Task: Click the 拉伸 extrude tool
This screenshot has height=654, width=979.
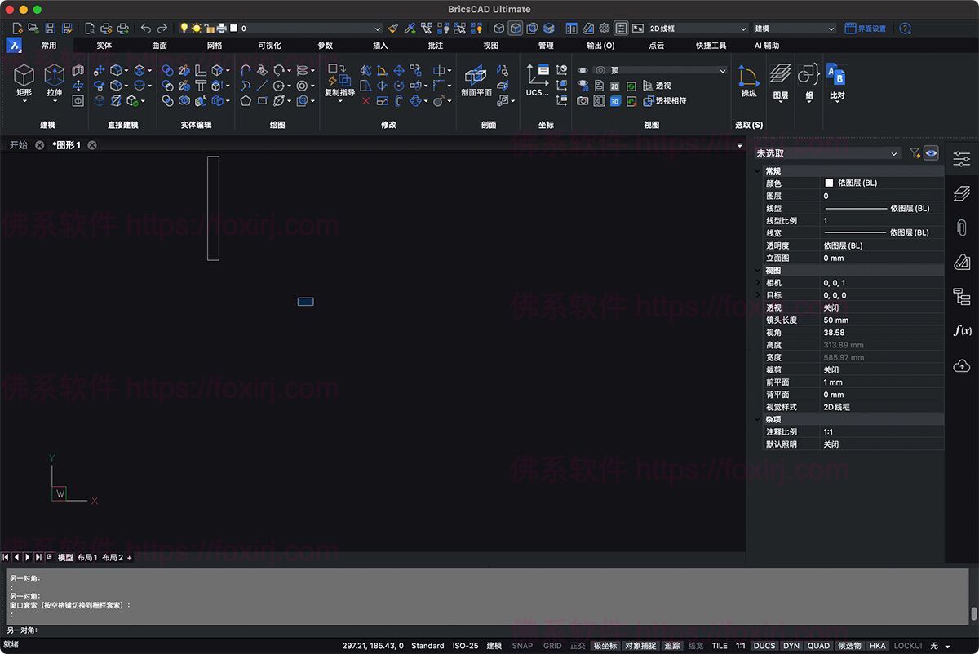Action: [54, 77]
